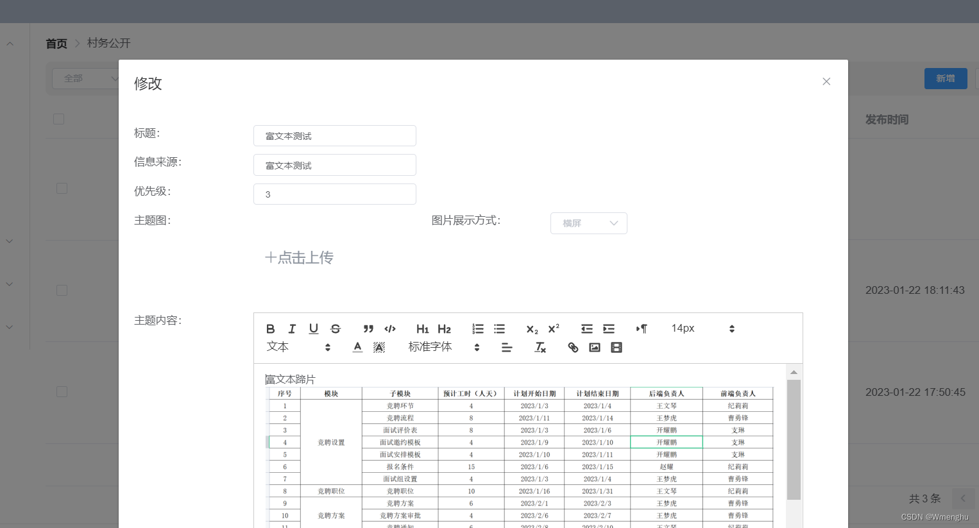Click the embedded table image in editor
Image resolution: width=979 pixels, height=528 pixels.
(x=520, y=457)
